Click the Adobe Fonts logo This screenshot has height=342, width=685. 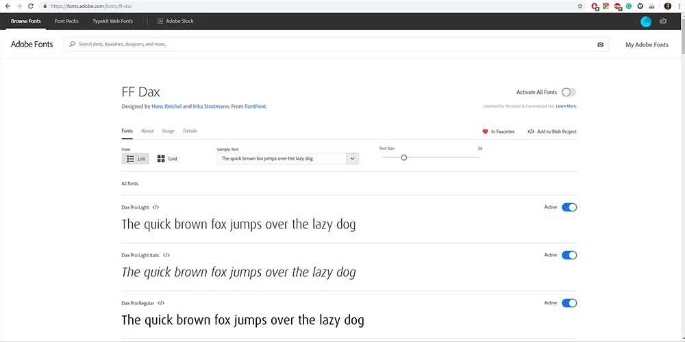click(x=32, y=44)
